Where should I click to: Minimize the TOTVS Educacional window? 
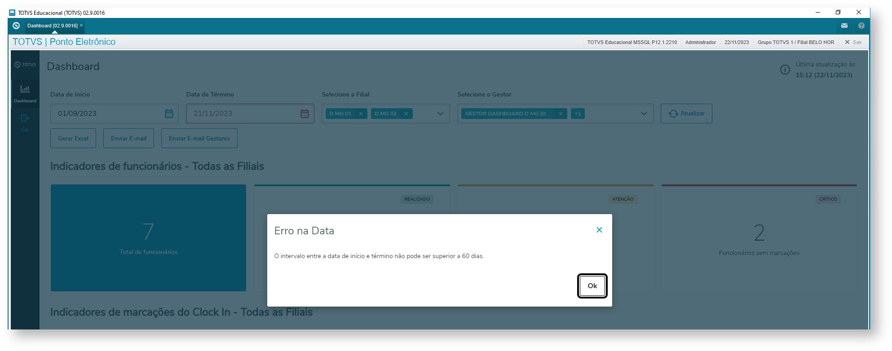(x=817, y=12)
